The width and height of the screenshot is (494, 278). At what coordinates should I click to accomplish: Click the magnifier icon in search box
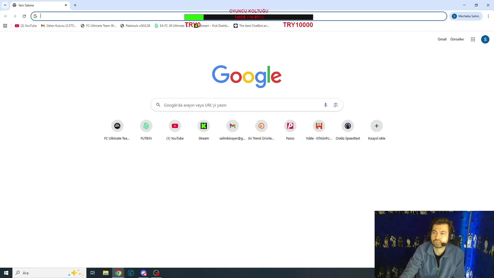tap(158, 105)
